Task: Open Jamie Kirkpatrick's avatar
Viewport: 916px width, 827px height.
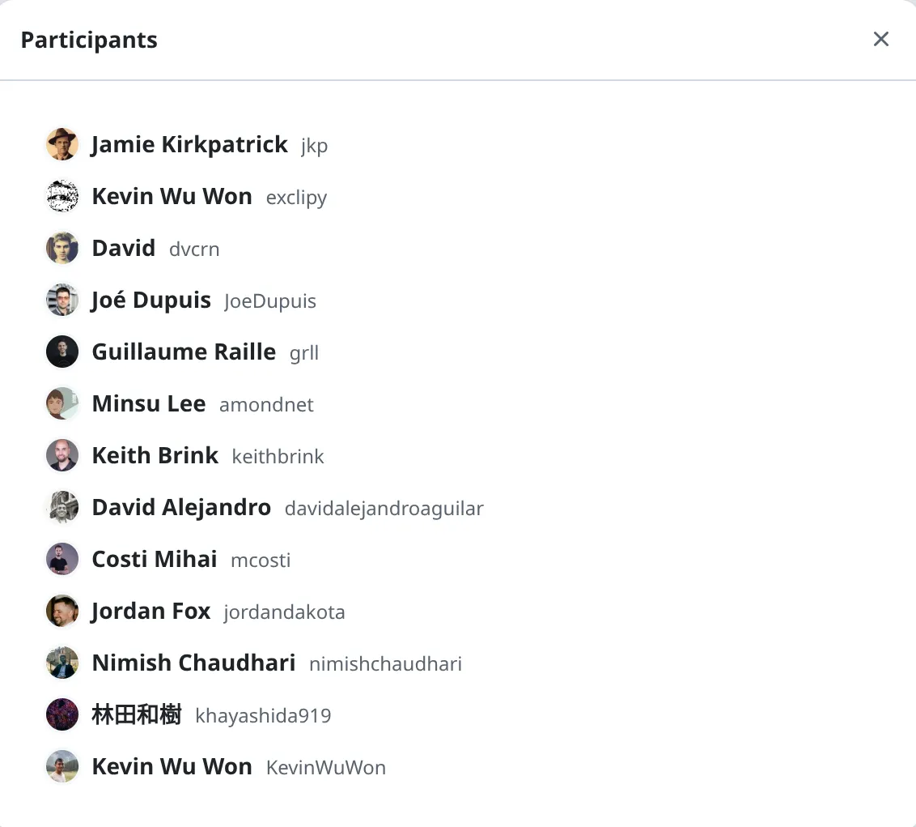Action: point(62,144)
